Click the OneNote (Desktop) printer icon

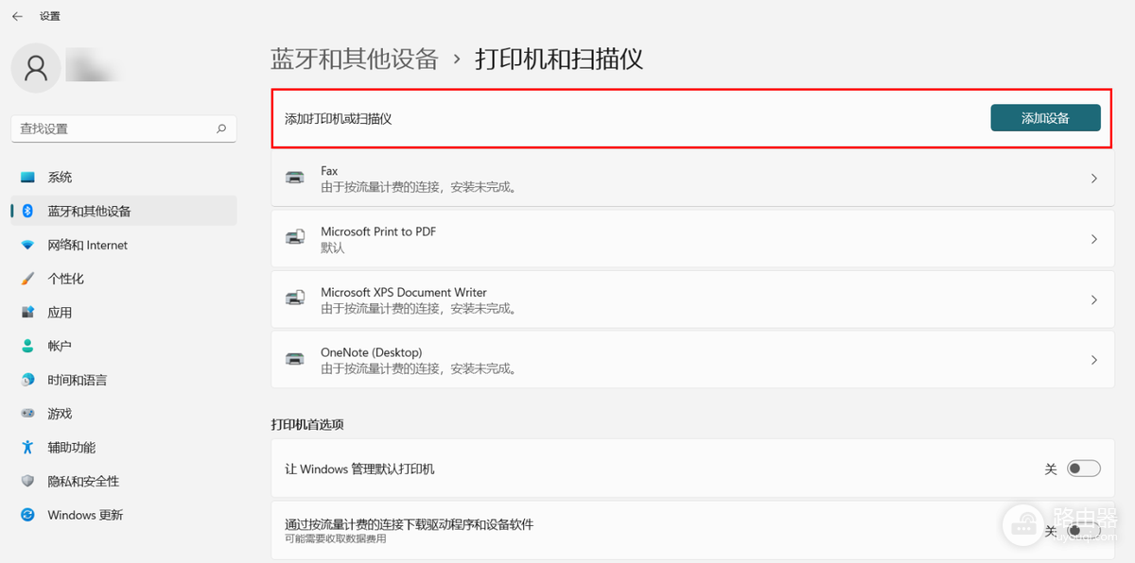(x=295, y=360)
